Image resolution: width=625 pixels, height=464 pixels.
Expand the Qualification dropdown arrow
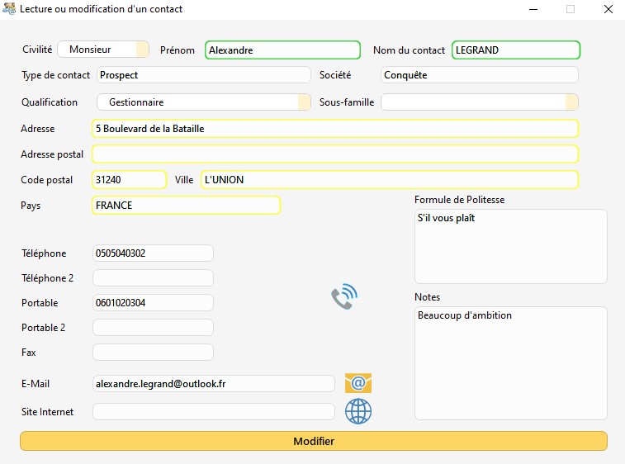pyautogui.click(x=304, y=102)
